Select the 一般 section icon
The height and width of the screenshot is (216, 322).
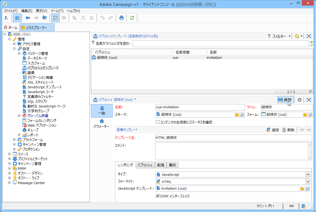click(x=102, y=111)
